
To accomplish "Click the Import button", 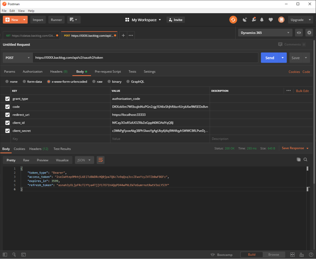I will 38,20.
